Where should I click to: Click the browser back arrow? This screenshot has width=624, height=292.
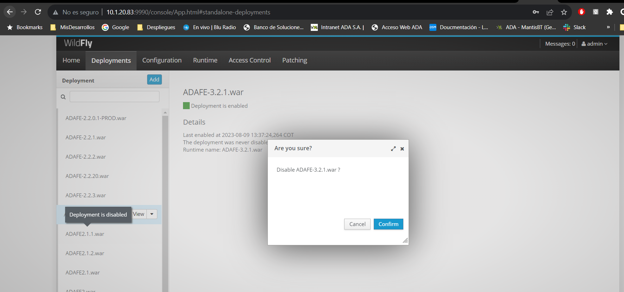(x=10, y=12)
